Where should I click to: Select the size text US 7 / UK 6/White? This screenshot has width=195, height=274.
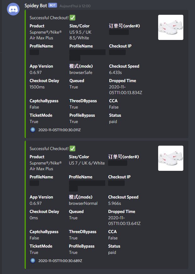point(87,163)
